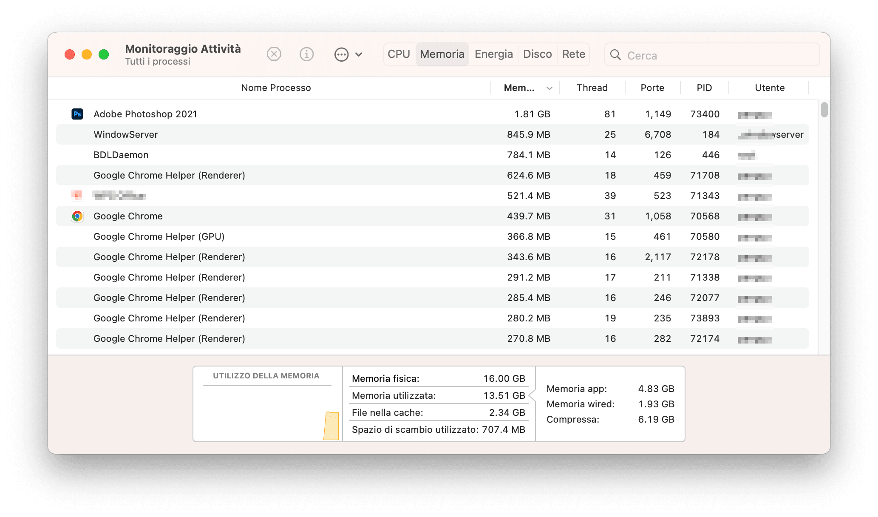Click the stop process (X) toolbar icon

274,54
